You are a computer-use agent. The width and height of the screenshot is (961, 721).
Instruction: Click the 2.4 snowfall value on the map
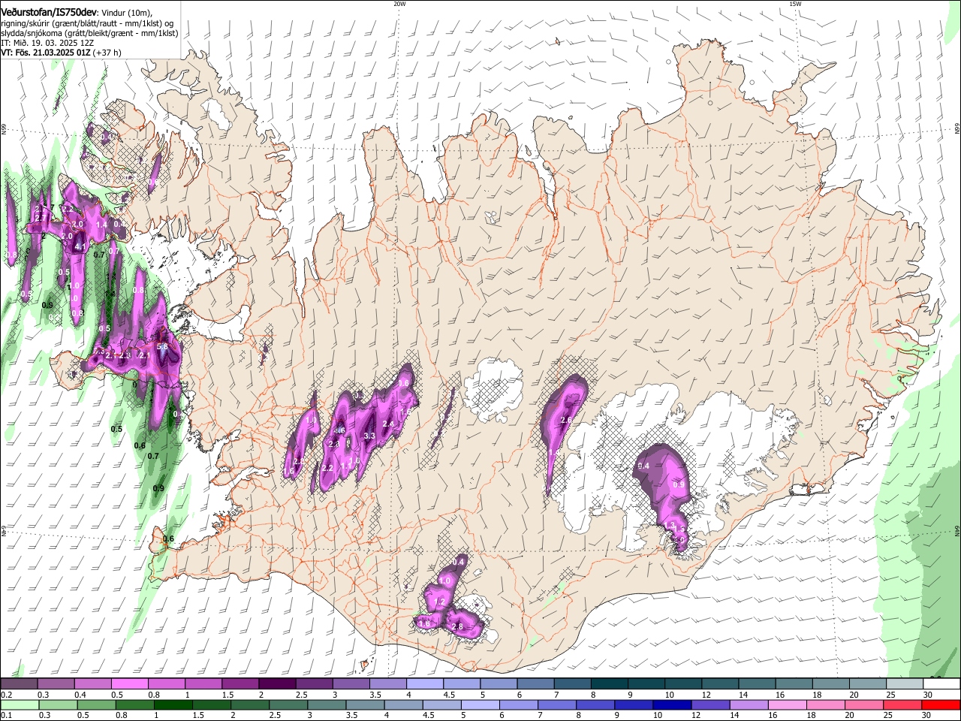tap(388, 424)
